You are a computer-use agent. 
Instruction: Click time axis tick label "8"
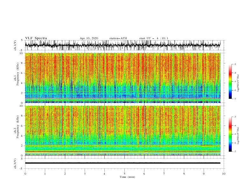click(184, 174)
